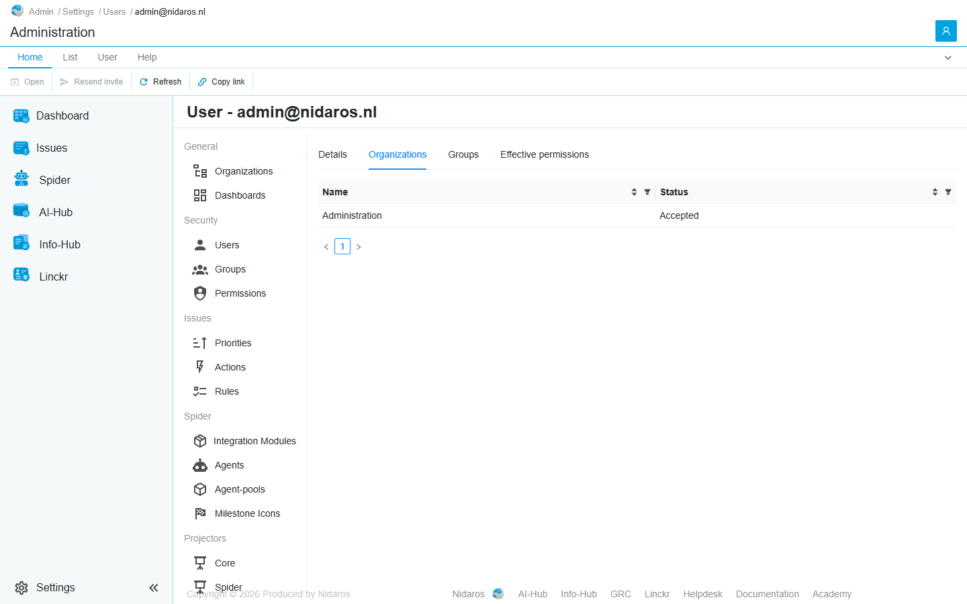967x604 pixels.
Task: Click the Refresh toolbar button
Action: (160, 82)
